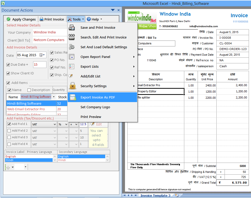
Task: Select Hindi in Secondary Language list
Action: pyautogui.click(x=81, y=160)
